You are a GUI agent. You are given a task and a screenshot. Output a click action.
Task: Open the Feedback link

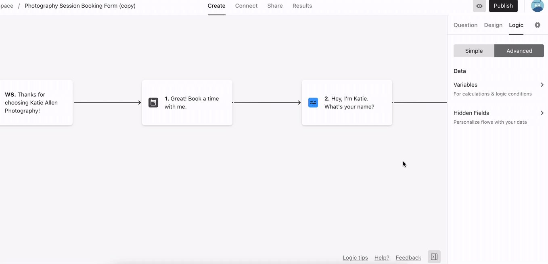[408, 258]
